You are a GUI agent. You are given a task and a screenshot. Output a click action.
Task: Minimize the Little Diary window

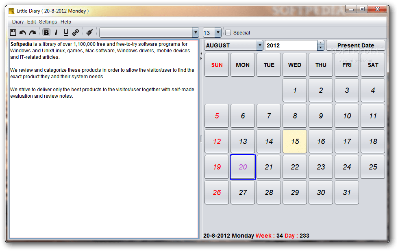[351, 9]
